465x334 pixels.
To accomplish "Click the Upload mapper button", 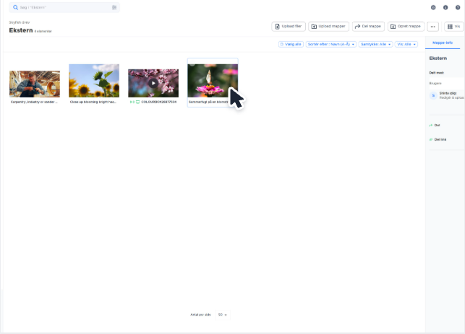I will (x=328, y=26).
